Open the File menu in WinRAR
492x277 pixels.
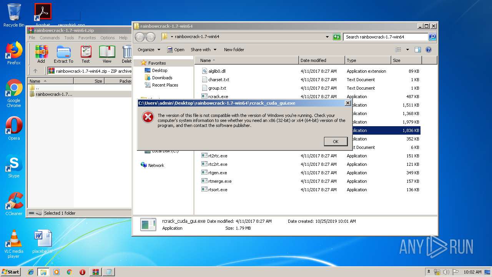pos(32,38)
